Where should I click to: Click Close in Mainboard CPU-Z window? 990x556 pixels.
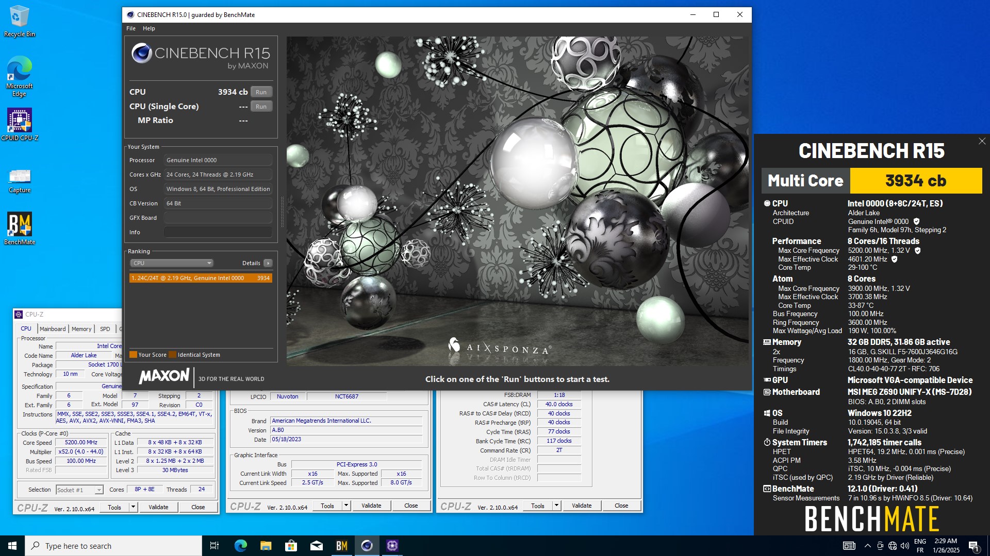(x=411, y=506)
